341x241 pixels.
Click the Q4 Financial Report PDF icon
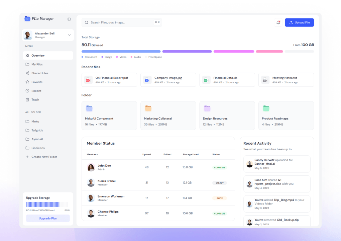pyautogui.click(x=88, y=80)
